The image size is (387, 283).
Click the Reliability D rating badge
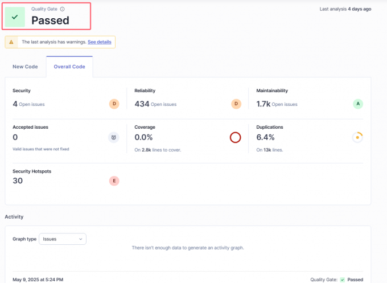point(236,104)
